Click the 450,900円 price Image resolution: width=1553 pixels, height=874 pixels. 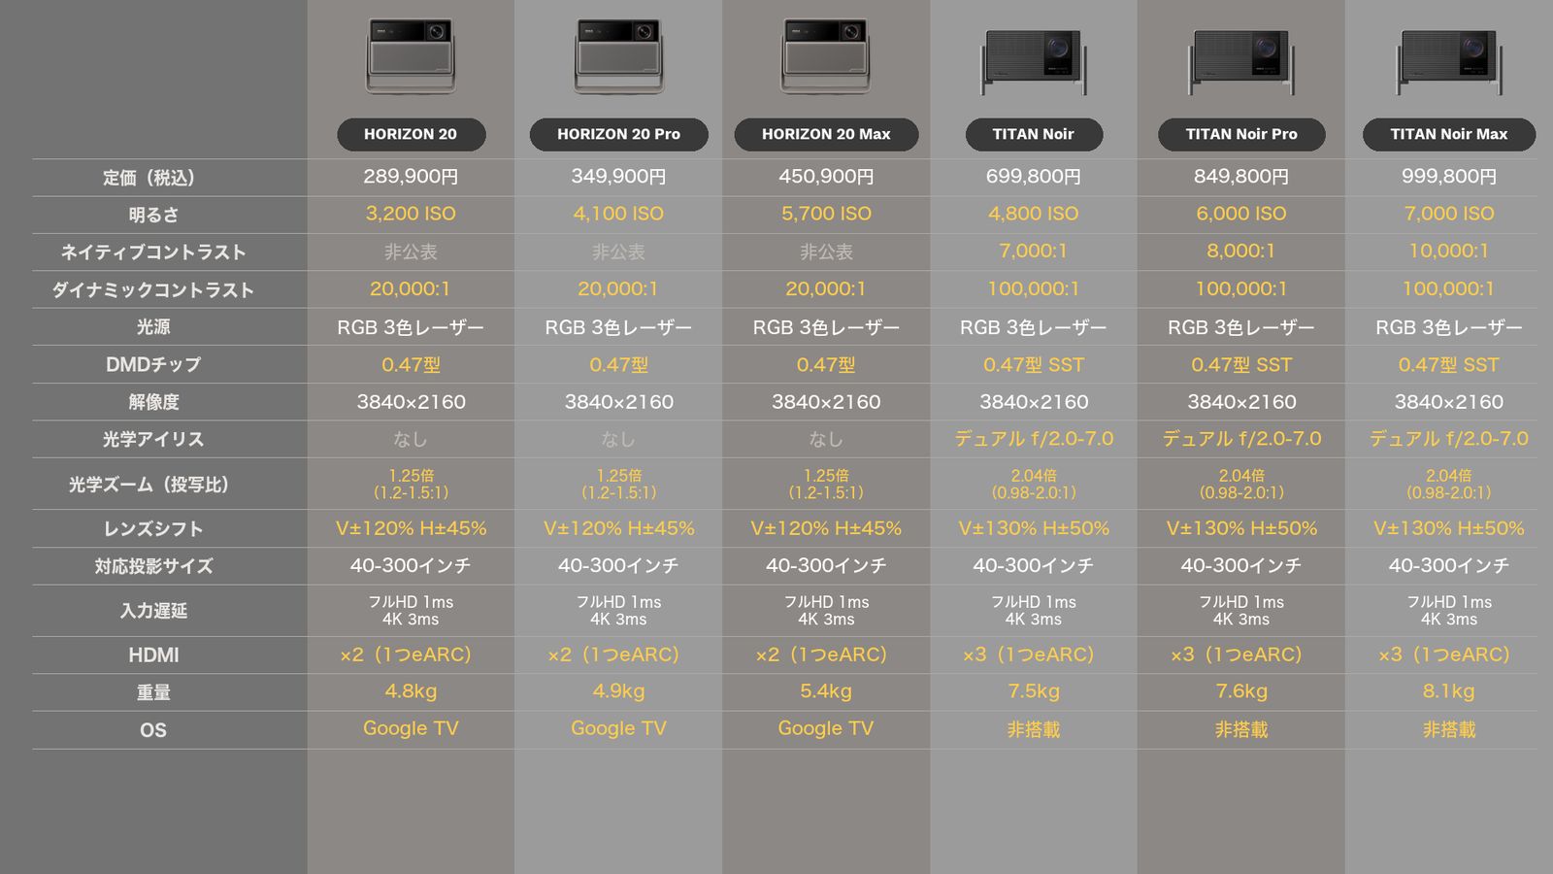pyautogui.click(x=826, y=177)
